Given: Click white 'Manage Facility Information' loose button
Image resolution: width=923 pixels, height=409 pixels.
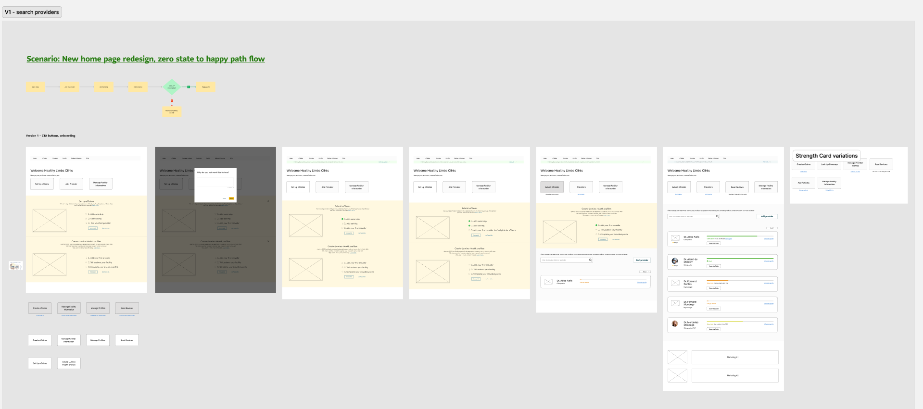Looking at the screenshot, I should (69, 340).
